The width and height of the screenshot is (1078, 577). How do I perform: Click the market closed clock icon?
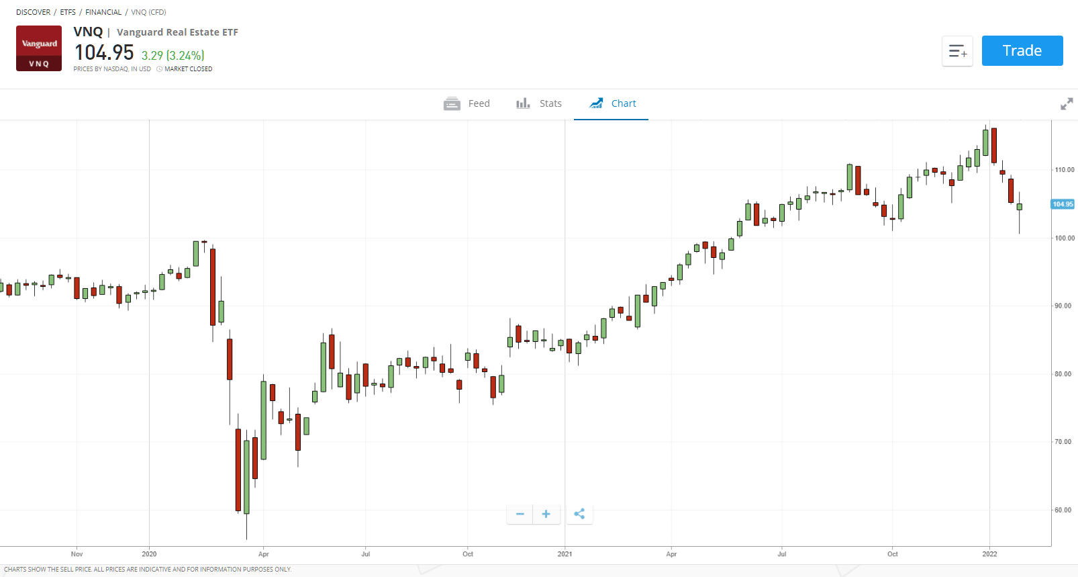click(160, 69)
